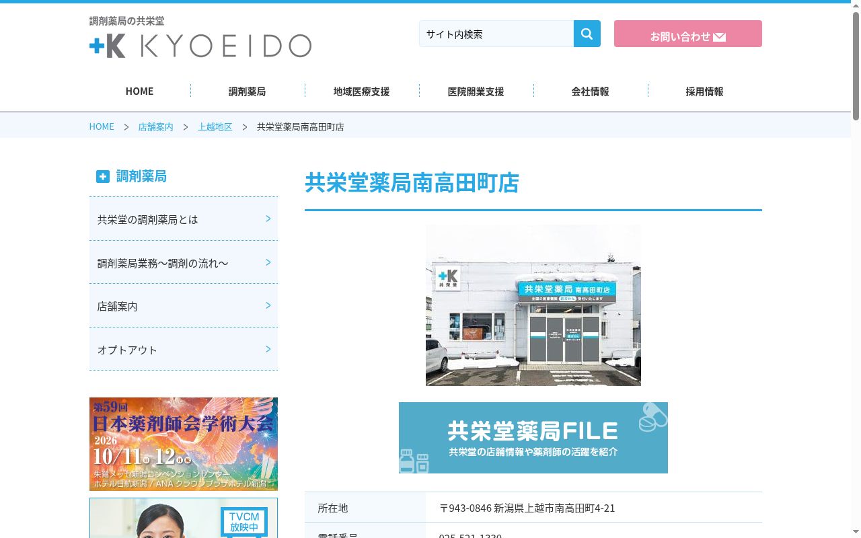Open the 地域医療支援 navigation menu item

361,91
